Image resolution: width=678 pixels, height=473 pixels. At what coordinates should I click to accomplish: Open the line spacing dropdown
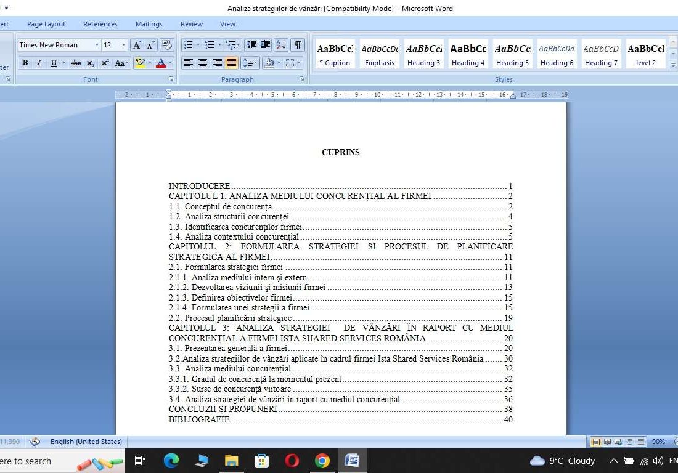[x=250, y=63]
